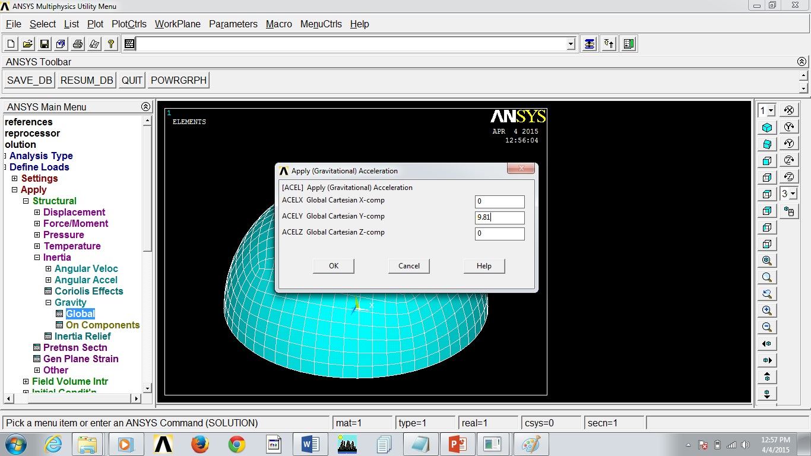This screenshot has height=456, width=811.
Task: Click the ACELZ Z-comp input field
Action: pos(500,234)
